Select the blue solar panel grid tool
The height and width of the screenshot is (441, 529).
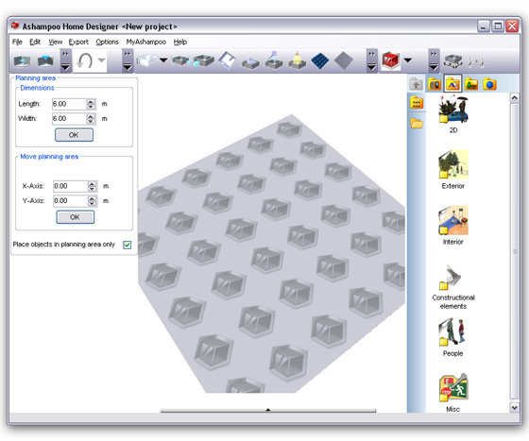[x=319, y=61]
